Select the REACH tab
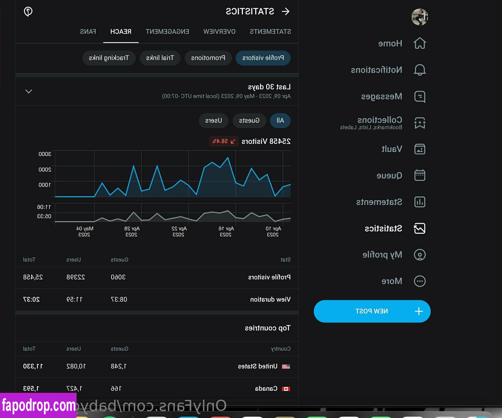This screenshot has width=502, height=418. coord(121,31)
